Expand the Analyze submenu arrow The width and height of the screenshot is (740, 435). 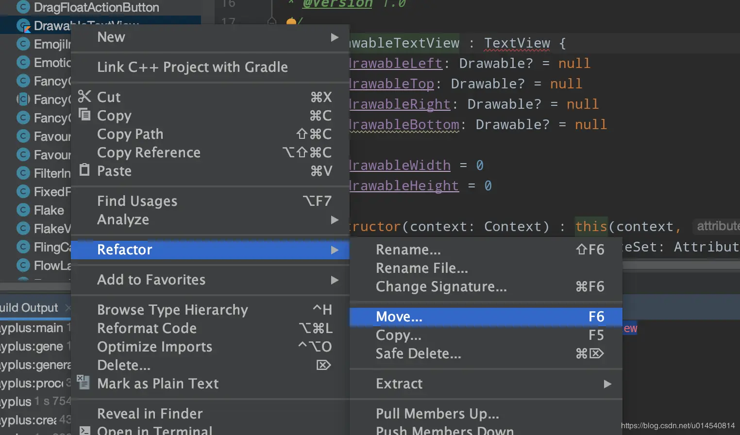[334, 220]
